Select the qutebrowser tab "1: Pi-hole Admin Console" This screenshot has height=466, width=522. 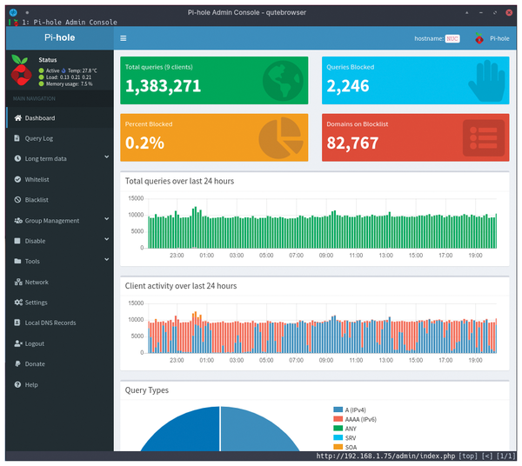coord(70,23)
